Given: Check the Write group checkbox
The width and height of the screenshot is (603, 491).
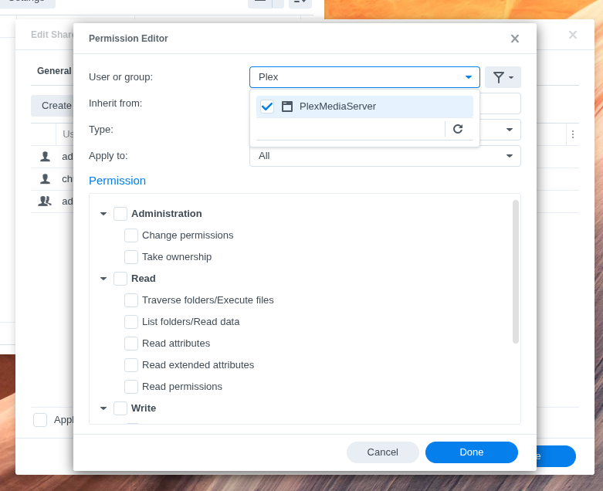Looking at the screenshot, I should click(x=120, y=408).
